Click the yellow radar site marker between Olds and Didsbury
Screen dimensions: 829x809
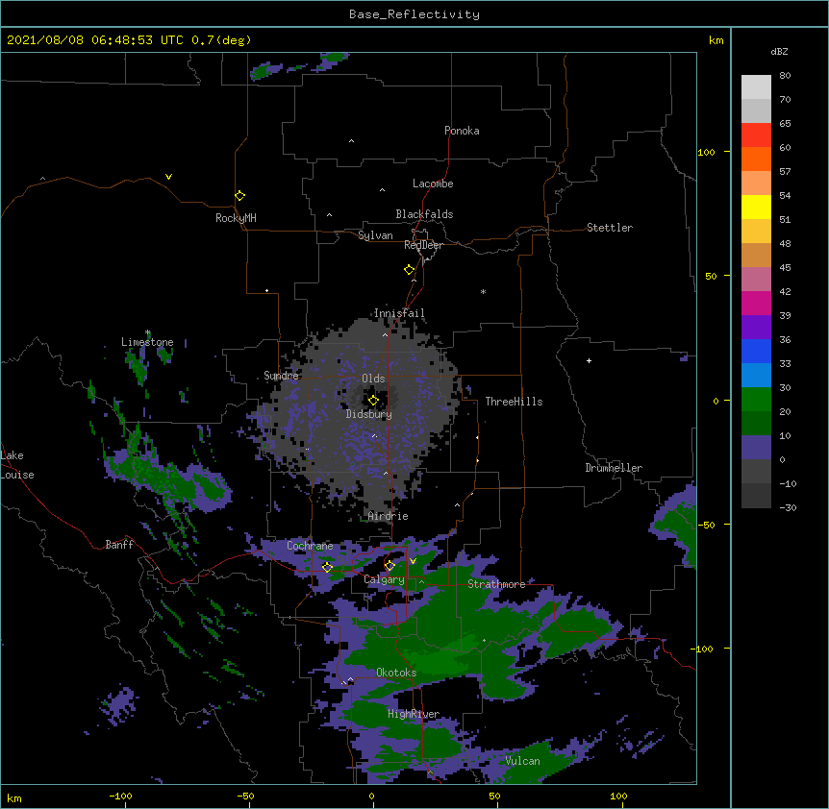(373, 400)
